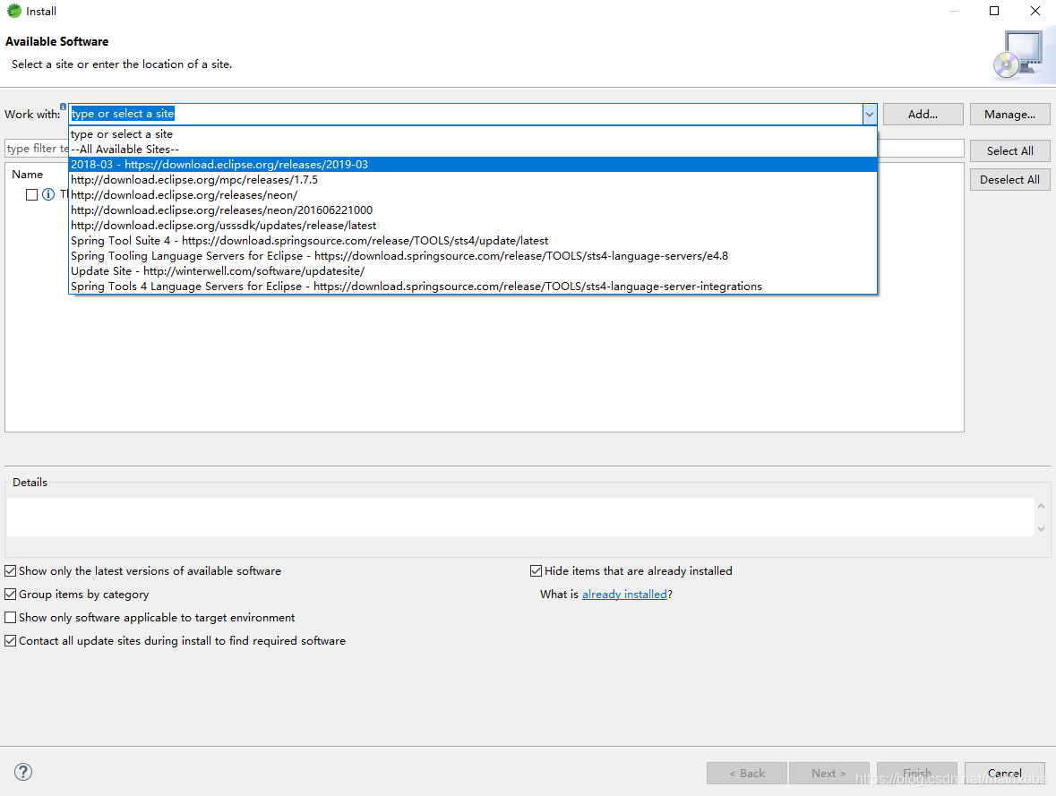The image size is (1056, 796).
Task: Click the install wizard CD computer image
Action: point(1019,56)
